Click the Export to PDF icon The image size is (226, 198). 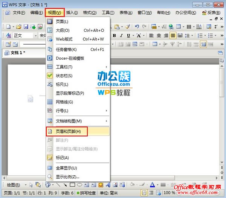[40, 27]
